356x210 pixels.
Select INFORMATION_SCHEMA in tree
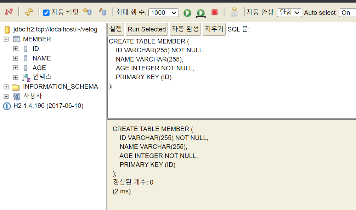60,87
